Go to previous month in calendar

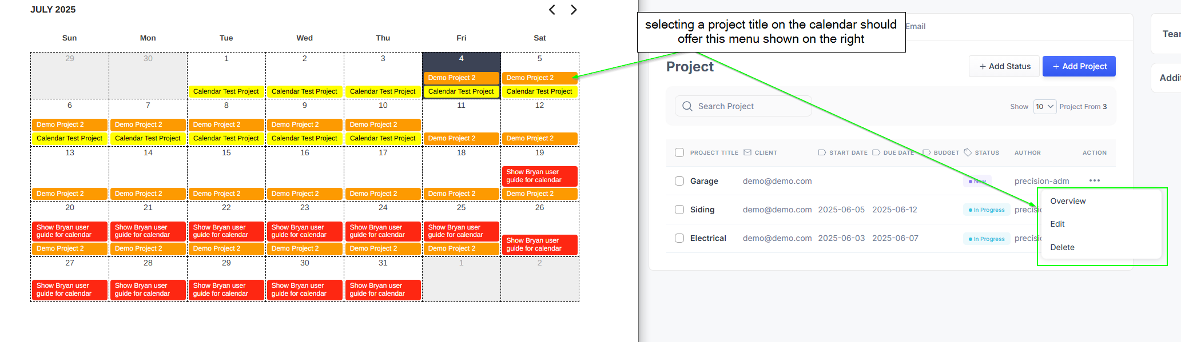pos(552,10)
